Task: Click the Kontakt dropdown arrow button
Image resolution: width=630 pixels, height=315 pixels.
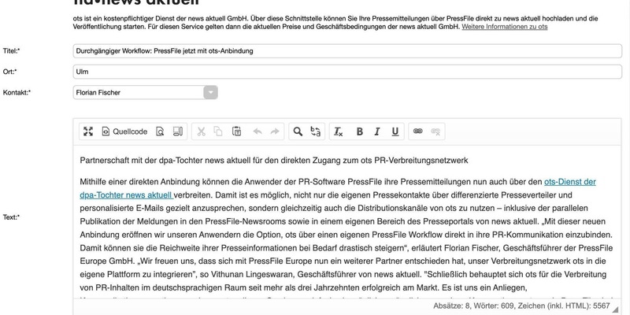Action: (210, 92)
